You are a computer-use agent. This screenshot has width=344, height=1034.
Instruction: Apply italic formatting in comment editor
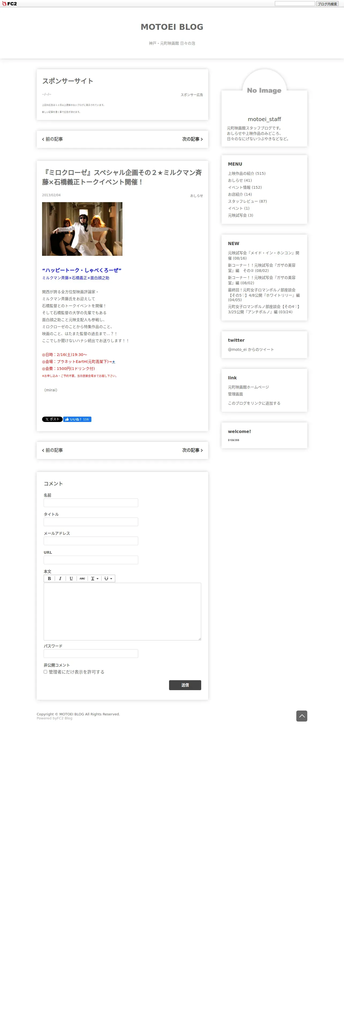point(60,578)
